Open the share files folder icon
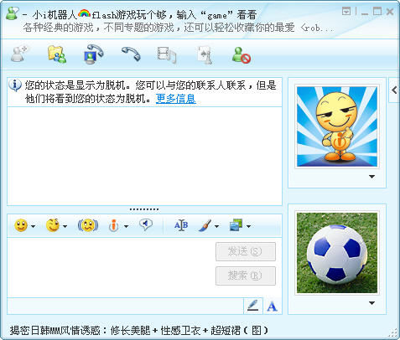The height and width of the screenshot is (340, 400). [x=57, y=54]
